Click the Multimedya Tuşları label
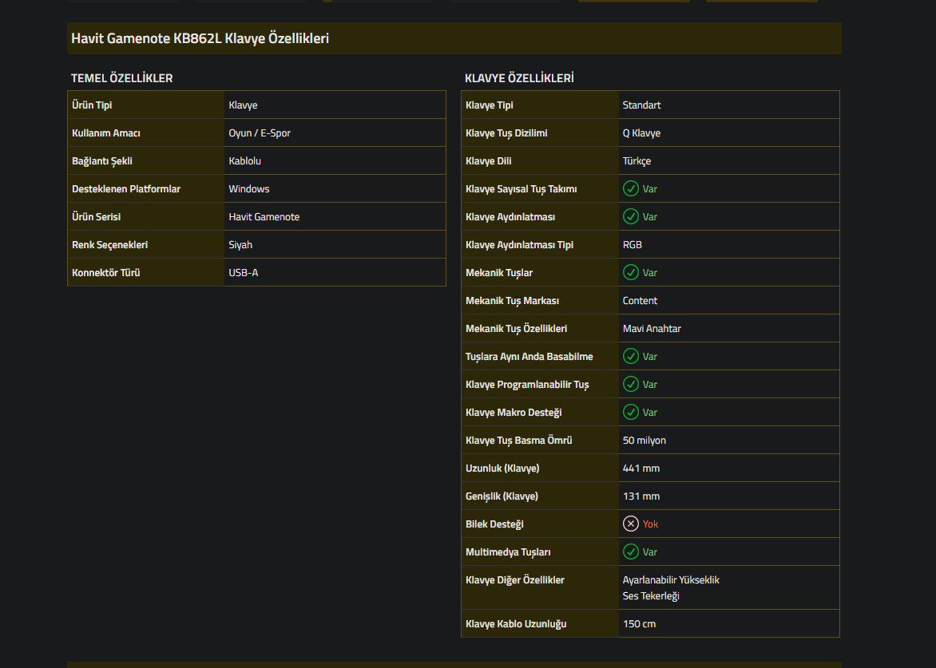936x668 pixels. (508, 552)
